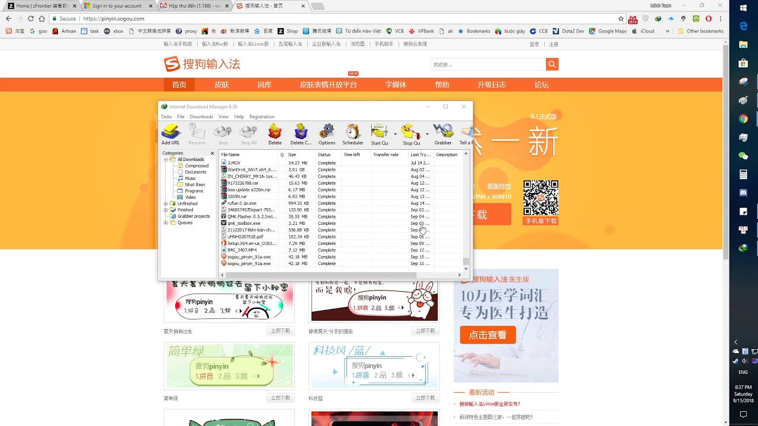Click the Windows Start button
Image resolution: width=758 pixels, height=426 pixels.
743,8
